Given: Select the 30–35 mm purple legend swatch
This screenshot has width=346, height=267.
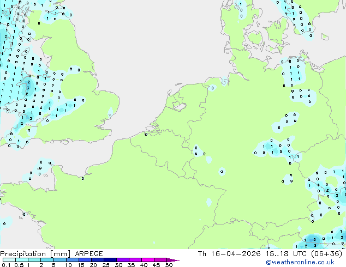Looking at the screenshot, I should click(122, 260).
